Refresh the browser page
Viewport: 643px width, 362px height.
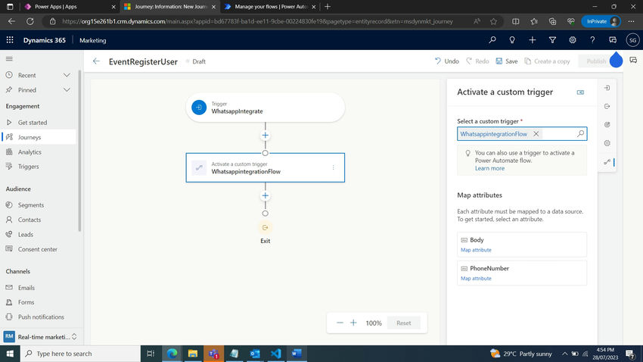[x=30, y=21]
